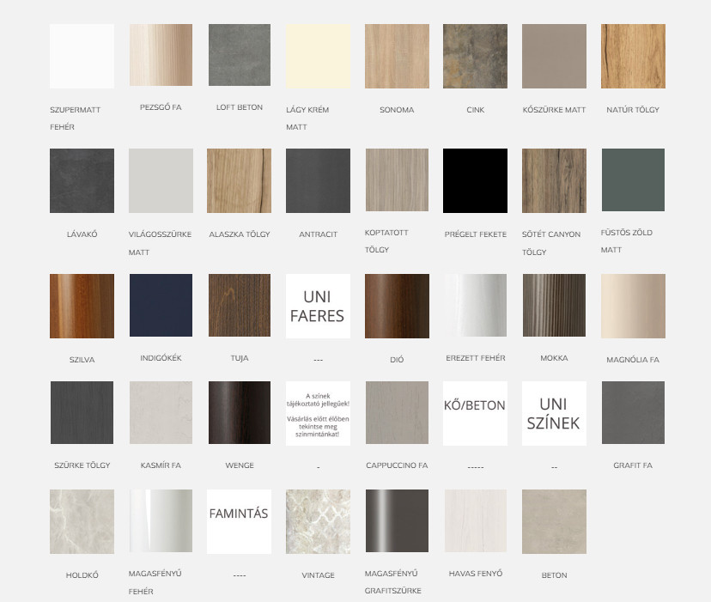Click the Loft Beton texture swatch
This screenshot has height=602, width=711.
[240, 56]
